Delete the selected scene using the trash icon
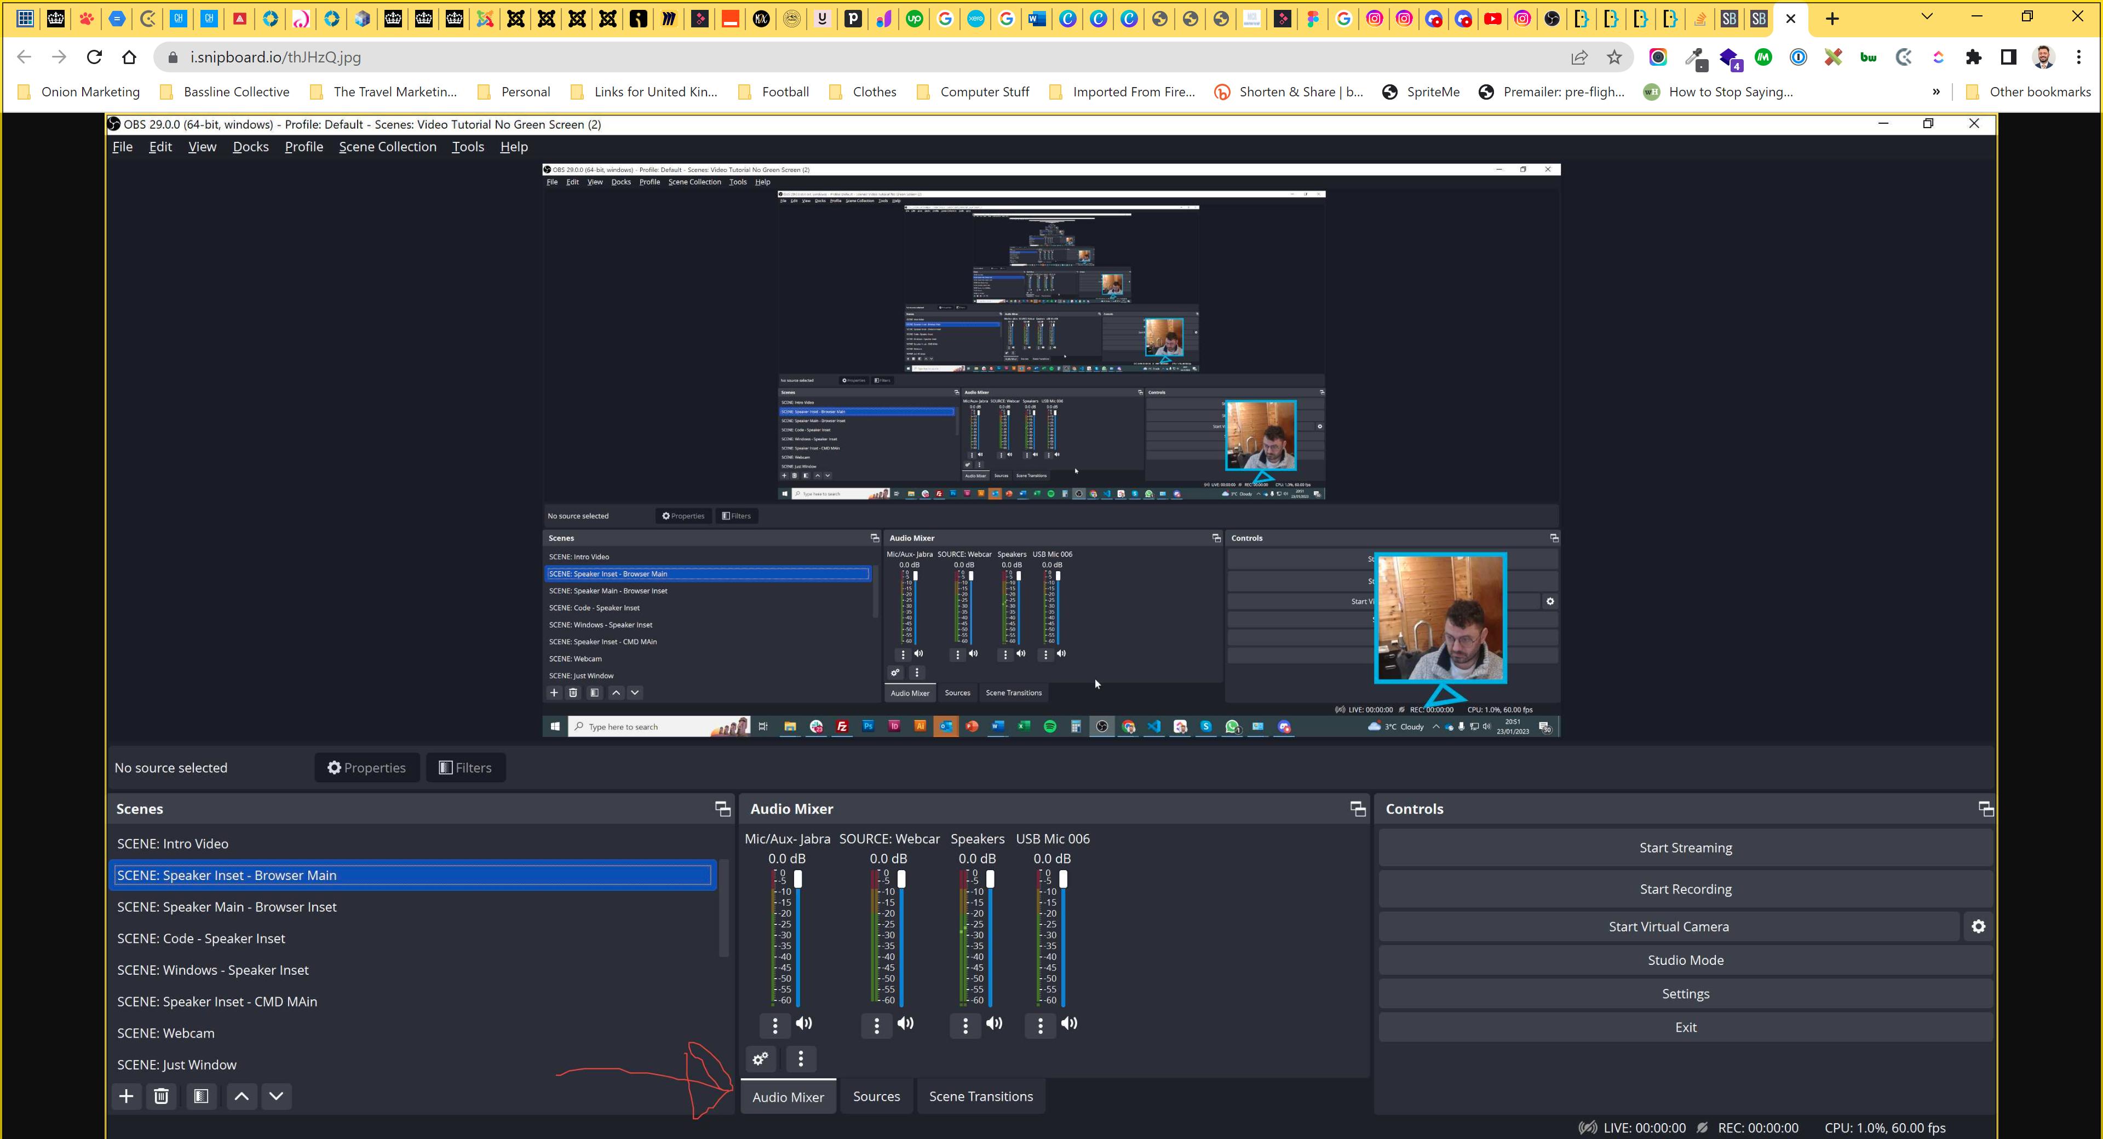2103x1139 pixels. coord(161,1096)
